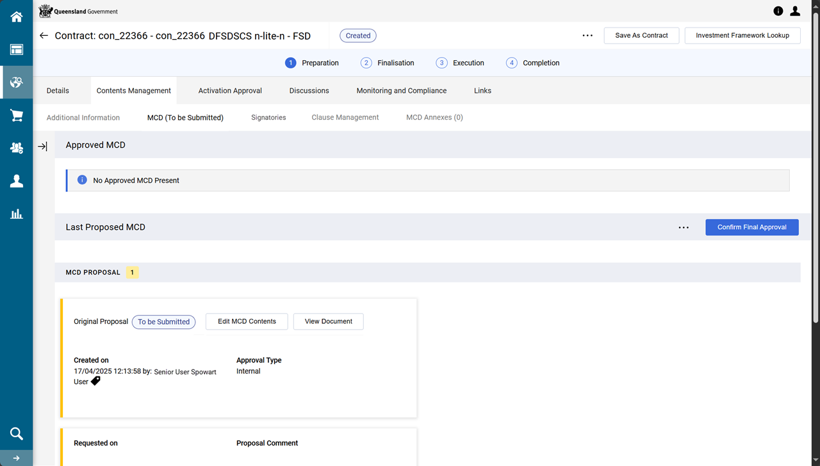Open Last Proposed MCD three-dot options menu
The image size is (820, 466).
tap(684, 227)
